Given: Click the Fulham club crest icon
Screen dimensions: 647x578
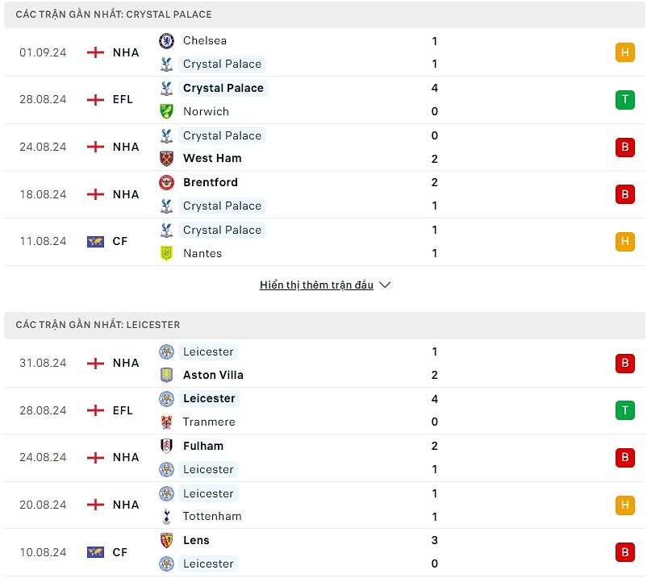Looking at the screenshot, I should pos(166,446).
